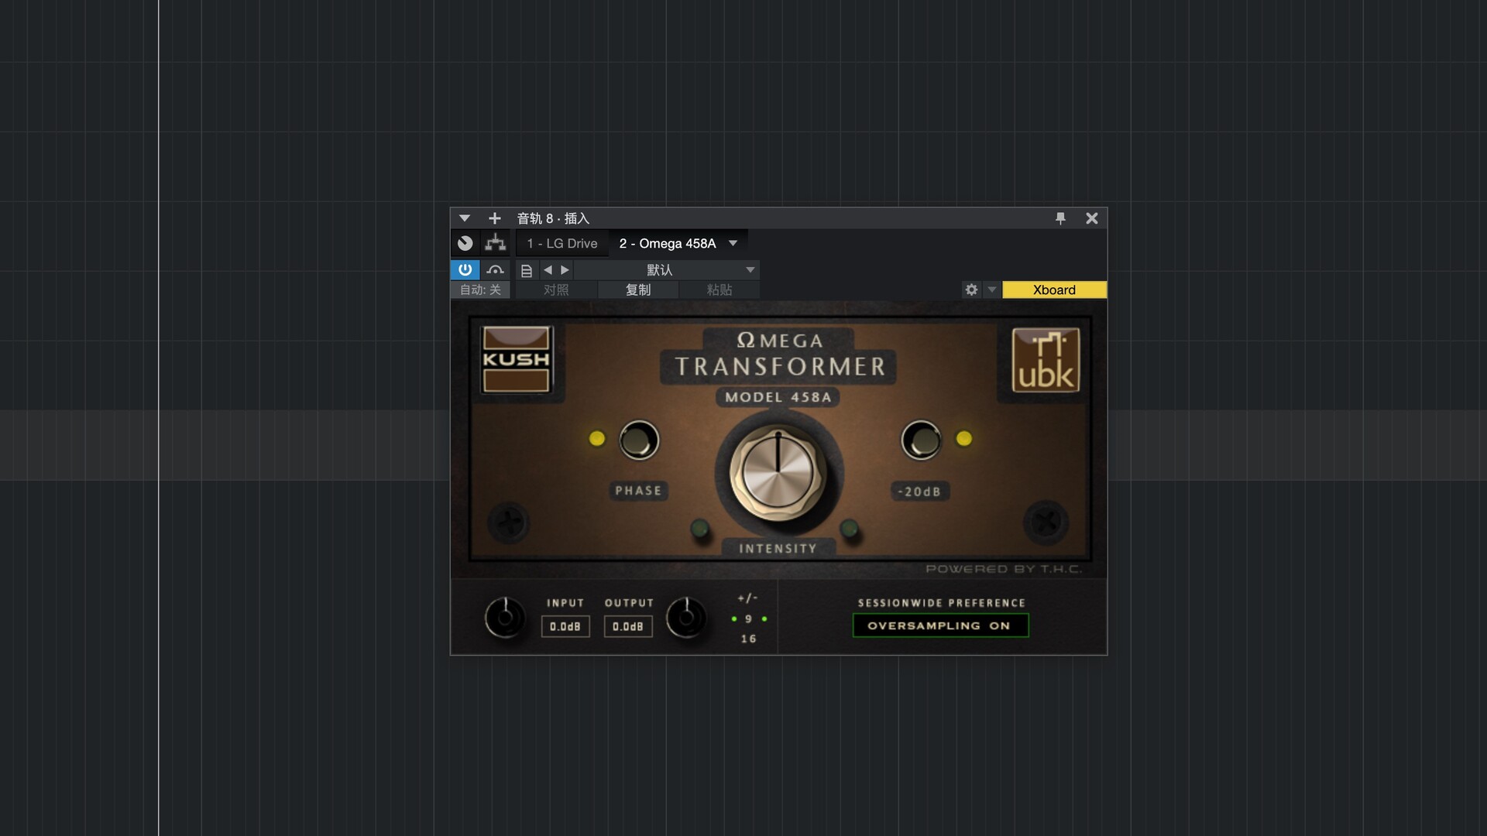Viewport: 1487px width, 836px height.
Task: Expand the window menu triangle at top left
Action: click(465, 218)
